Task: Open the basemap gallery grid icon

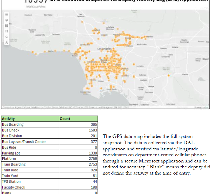Action: 6,26
